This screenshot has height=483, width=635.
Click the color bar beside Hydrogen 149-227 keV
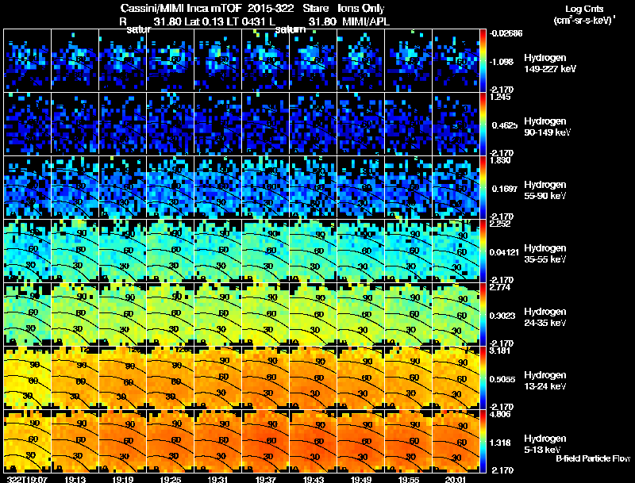pyautogui.click(x=483, y=61)
